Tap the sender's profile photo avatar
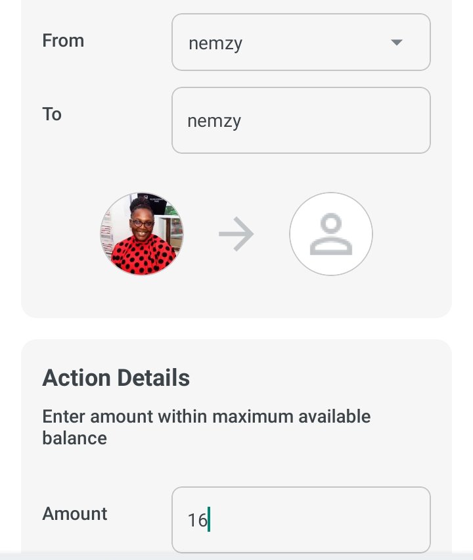473x560 pixels. pyautogui.click(x=142, y=234)
